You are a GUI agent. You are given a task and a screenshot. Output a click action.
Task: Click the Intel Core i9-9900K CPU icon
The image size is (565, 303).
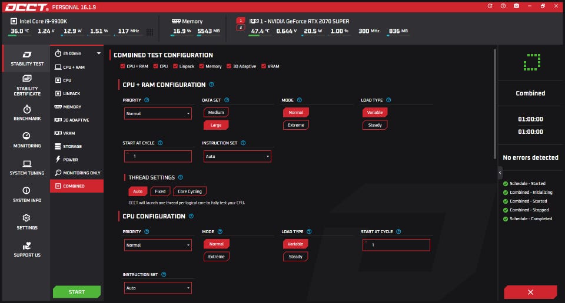tap(14, 21)
